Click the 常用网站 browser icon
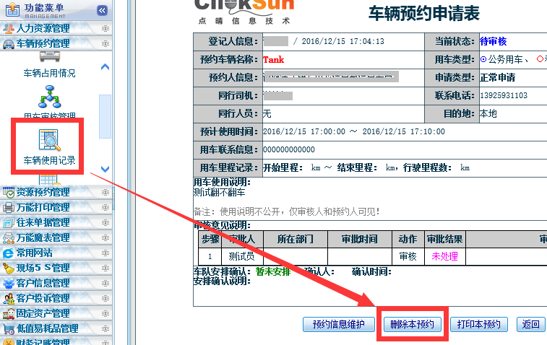The image size is (547, 345). click(9, 253)
